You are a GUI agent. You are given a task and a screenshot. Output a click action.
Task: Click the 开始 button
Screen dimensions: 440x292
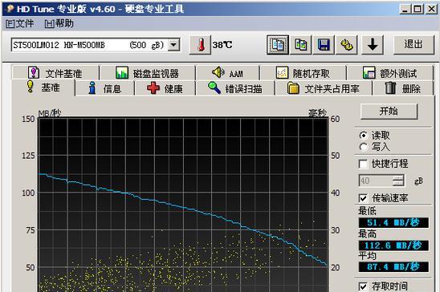389,112
